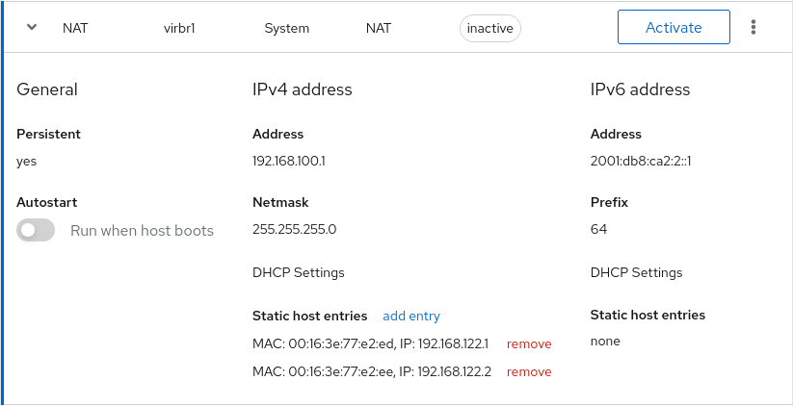Select the netmask value 255.255.255.0

(294, 229)
